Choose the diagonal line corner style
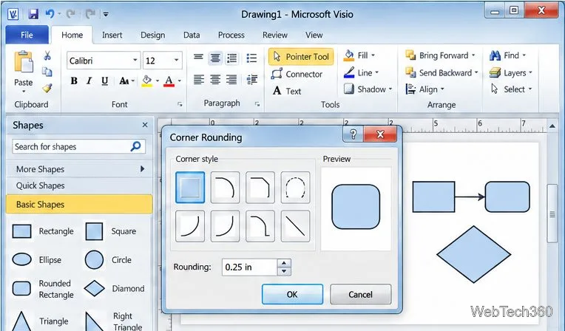565x331 pixels. coord(295,226)
